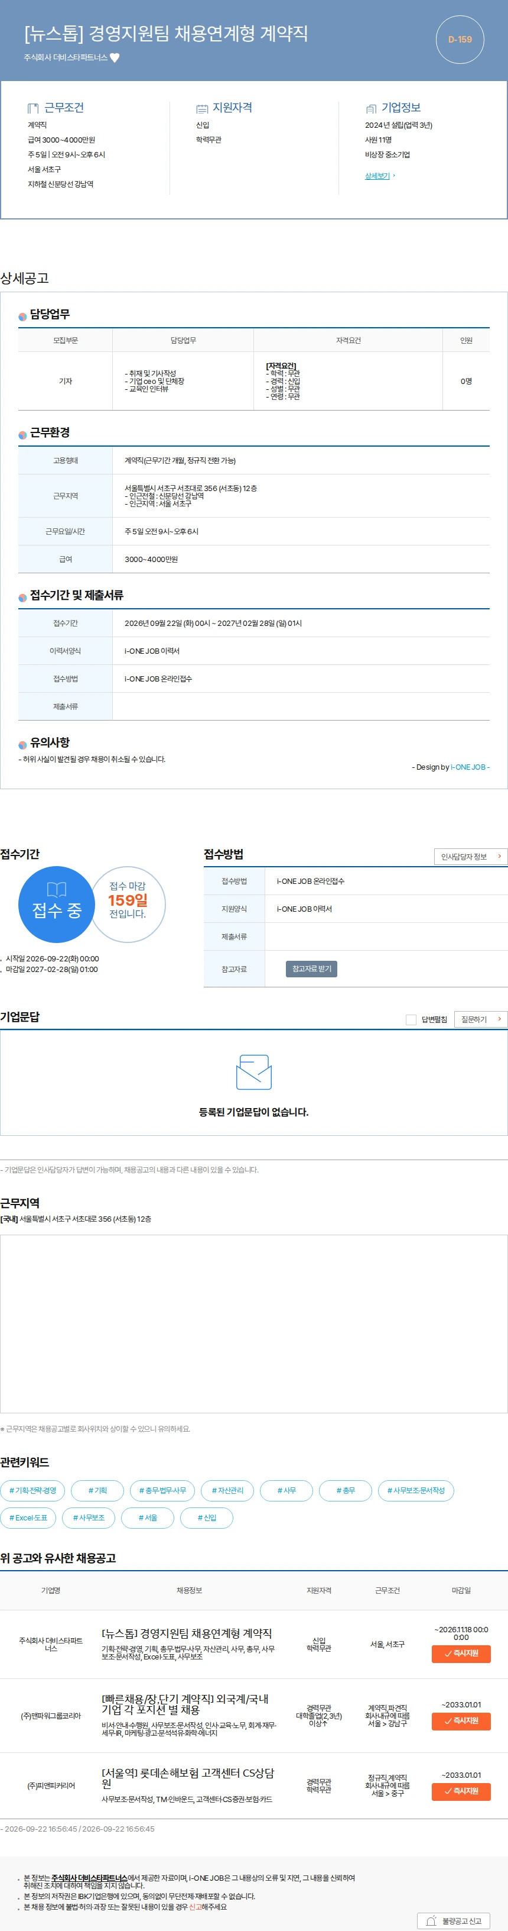The height and width of the screenshot is (1931, 508).
Task: Click the empty Q&A envelope icon
Action: (253, 1072)
